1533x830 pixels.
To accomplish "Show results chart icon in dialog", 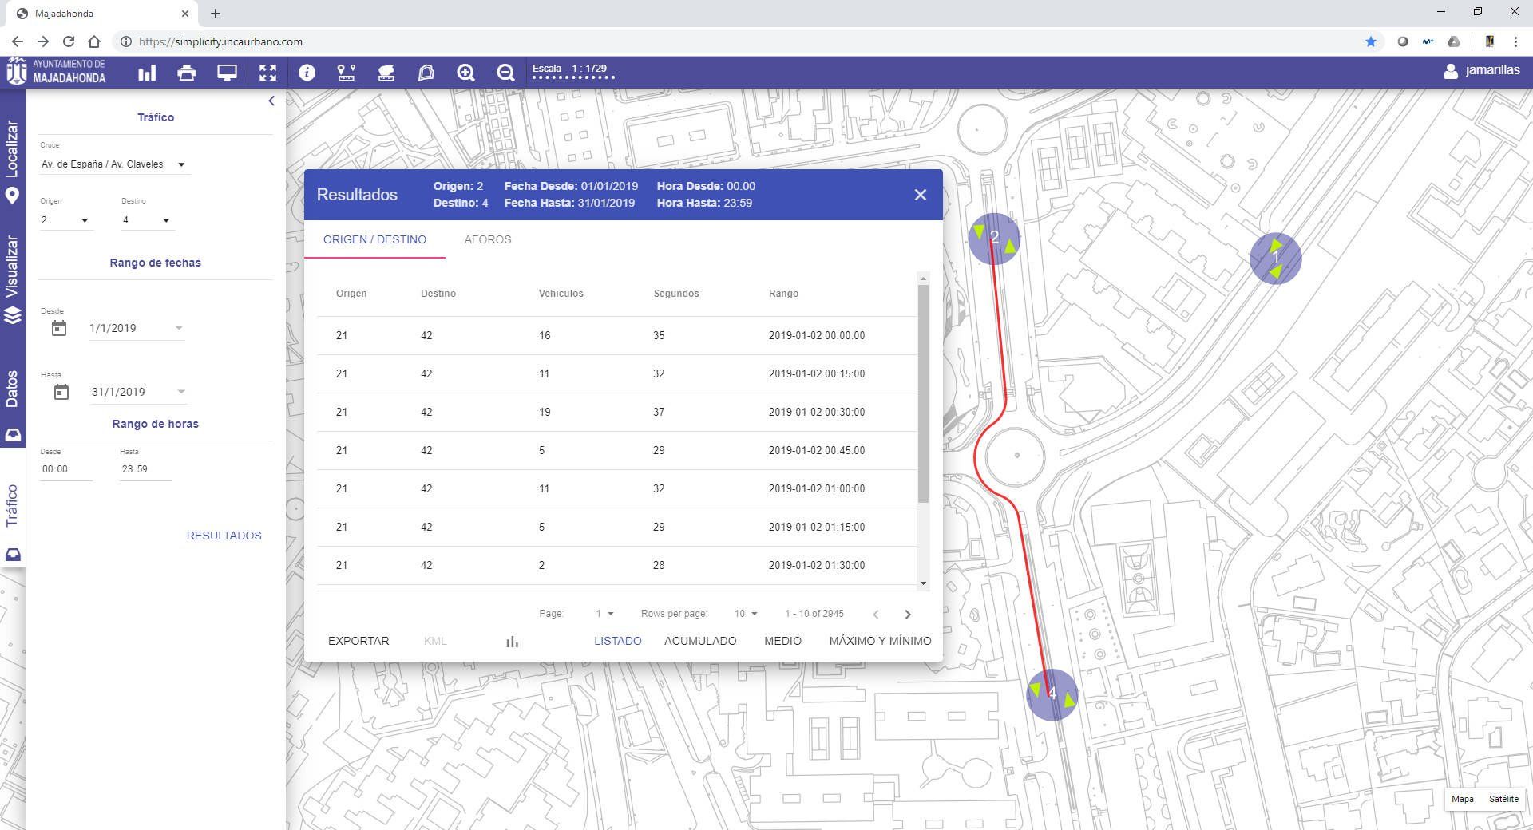I will pyautogui.click(x=512, y=642).
